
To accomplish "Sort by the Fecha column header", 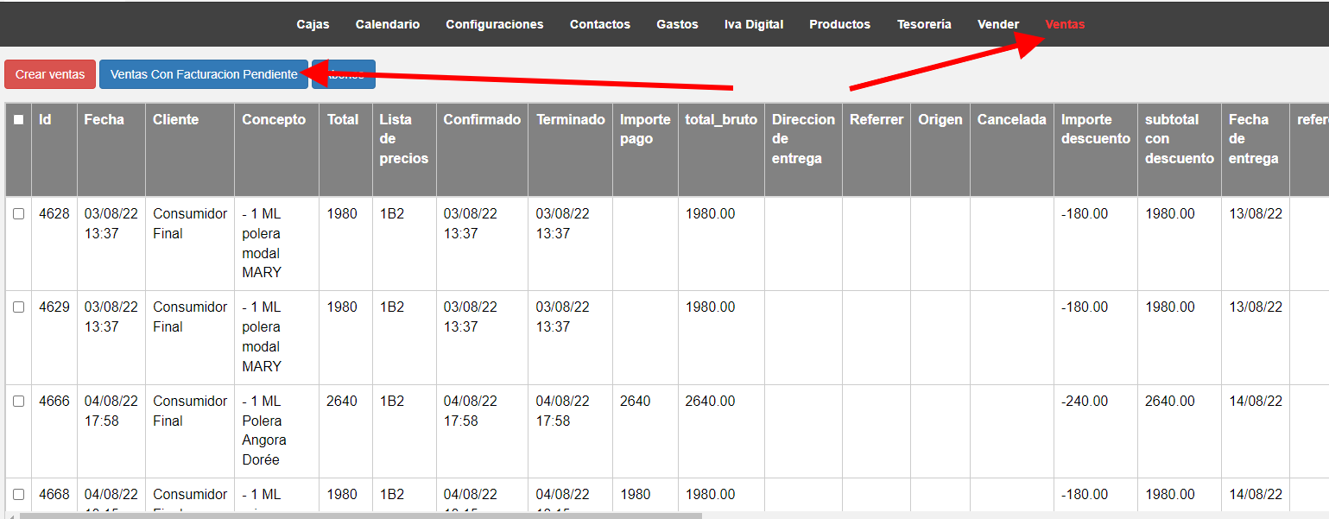I will click(x=104, y=120).
